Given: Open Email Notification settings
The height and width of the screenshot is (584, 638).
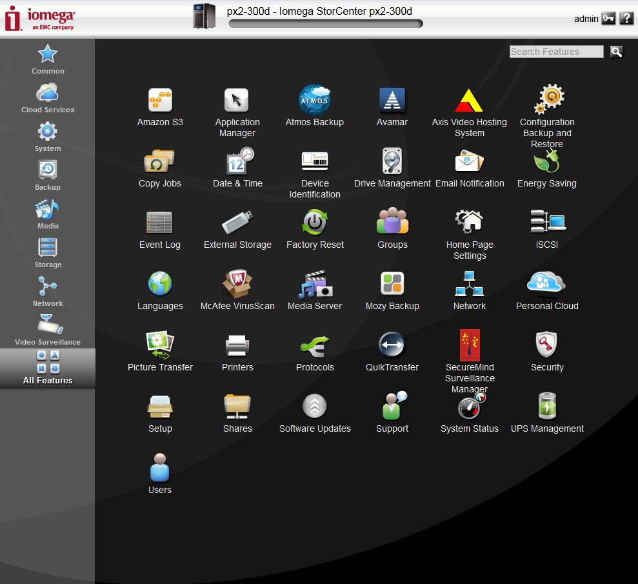Looking at the screenshot, I should [x=470, y=168].
